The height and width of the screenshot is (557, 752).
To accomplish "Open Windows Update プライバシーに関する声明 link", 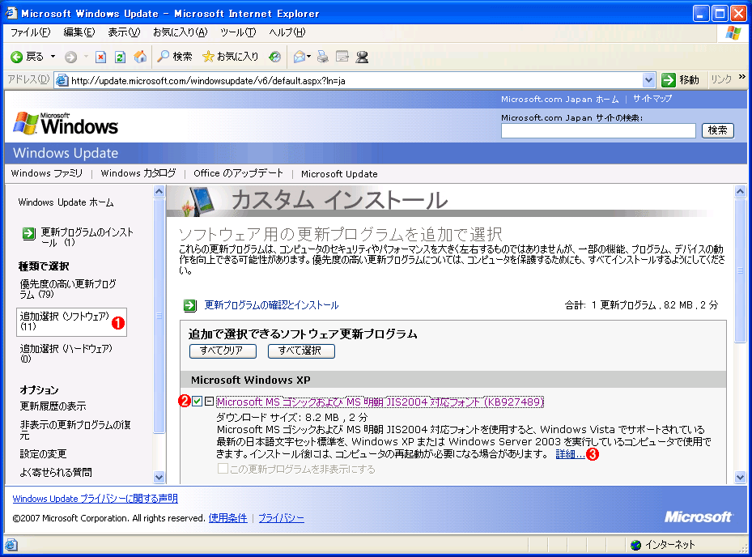I will 95,499.
